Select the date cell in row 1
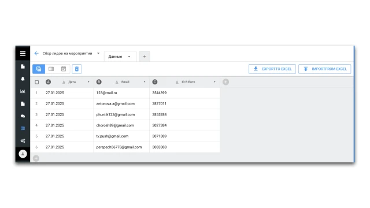Image resolution: width=370 pixels, height=208 pixels. tap(68, 92)
